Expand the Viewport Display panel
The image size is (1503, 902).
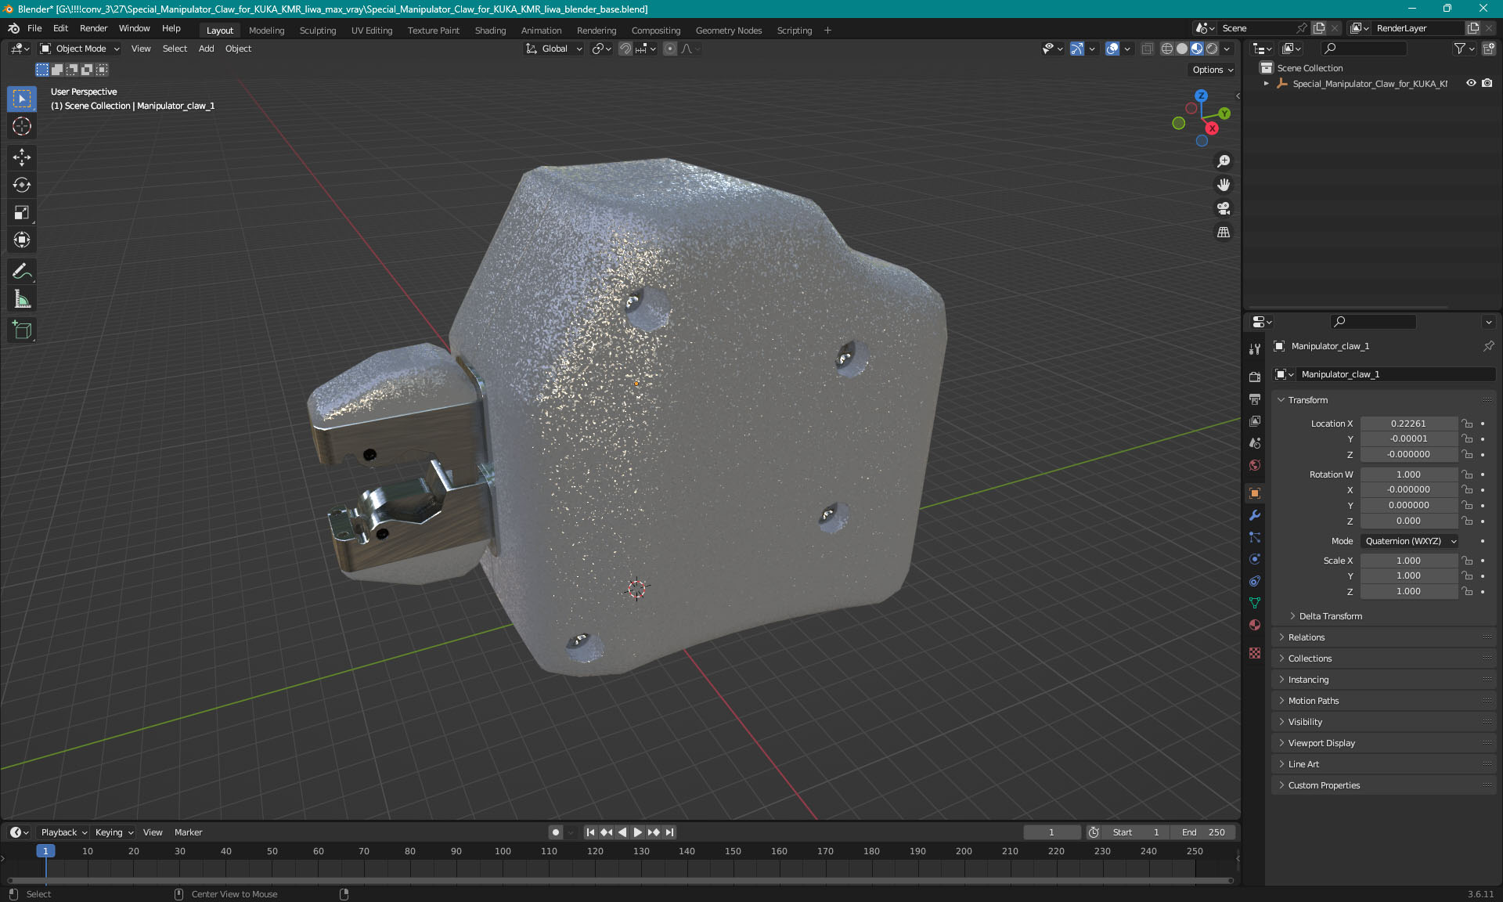[x=1321, y=743]
